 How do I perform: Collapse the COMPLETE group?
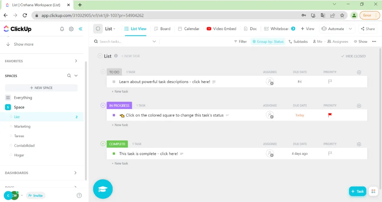(103, 144)
